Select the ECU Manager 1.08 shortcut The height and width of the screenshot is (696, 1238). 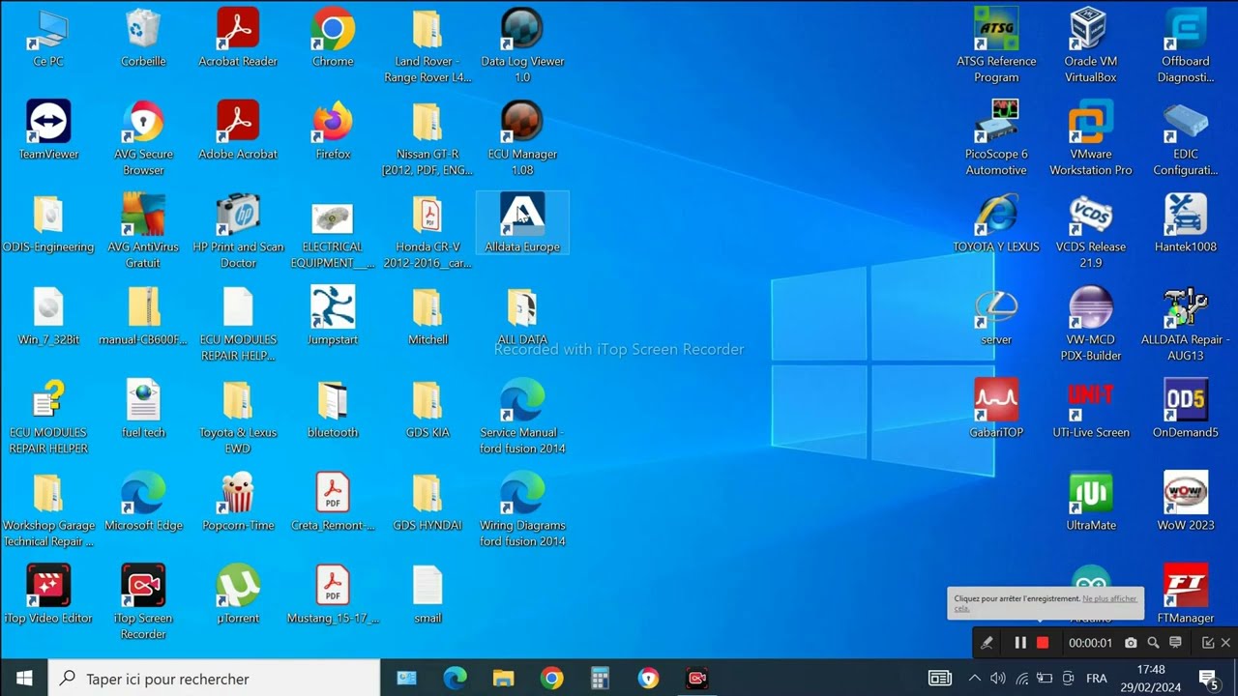pyautogui.click(x=522, y=138)
